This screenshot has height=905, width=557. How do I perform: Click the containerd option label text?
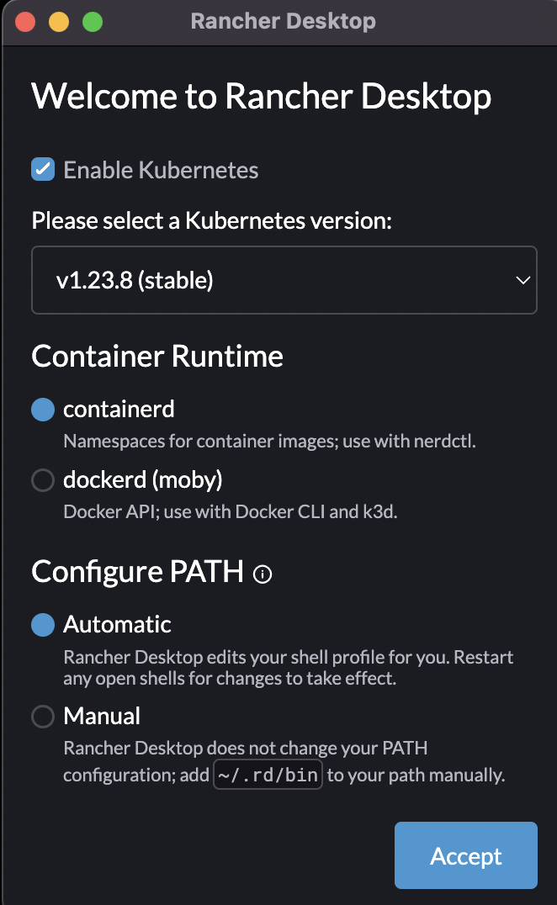[x=119, y=410]
